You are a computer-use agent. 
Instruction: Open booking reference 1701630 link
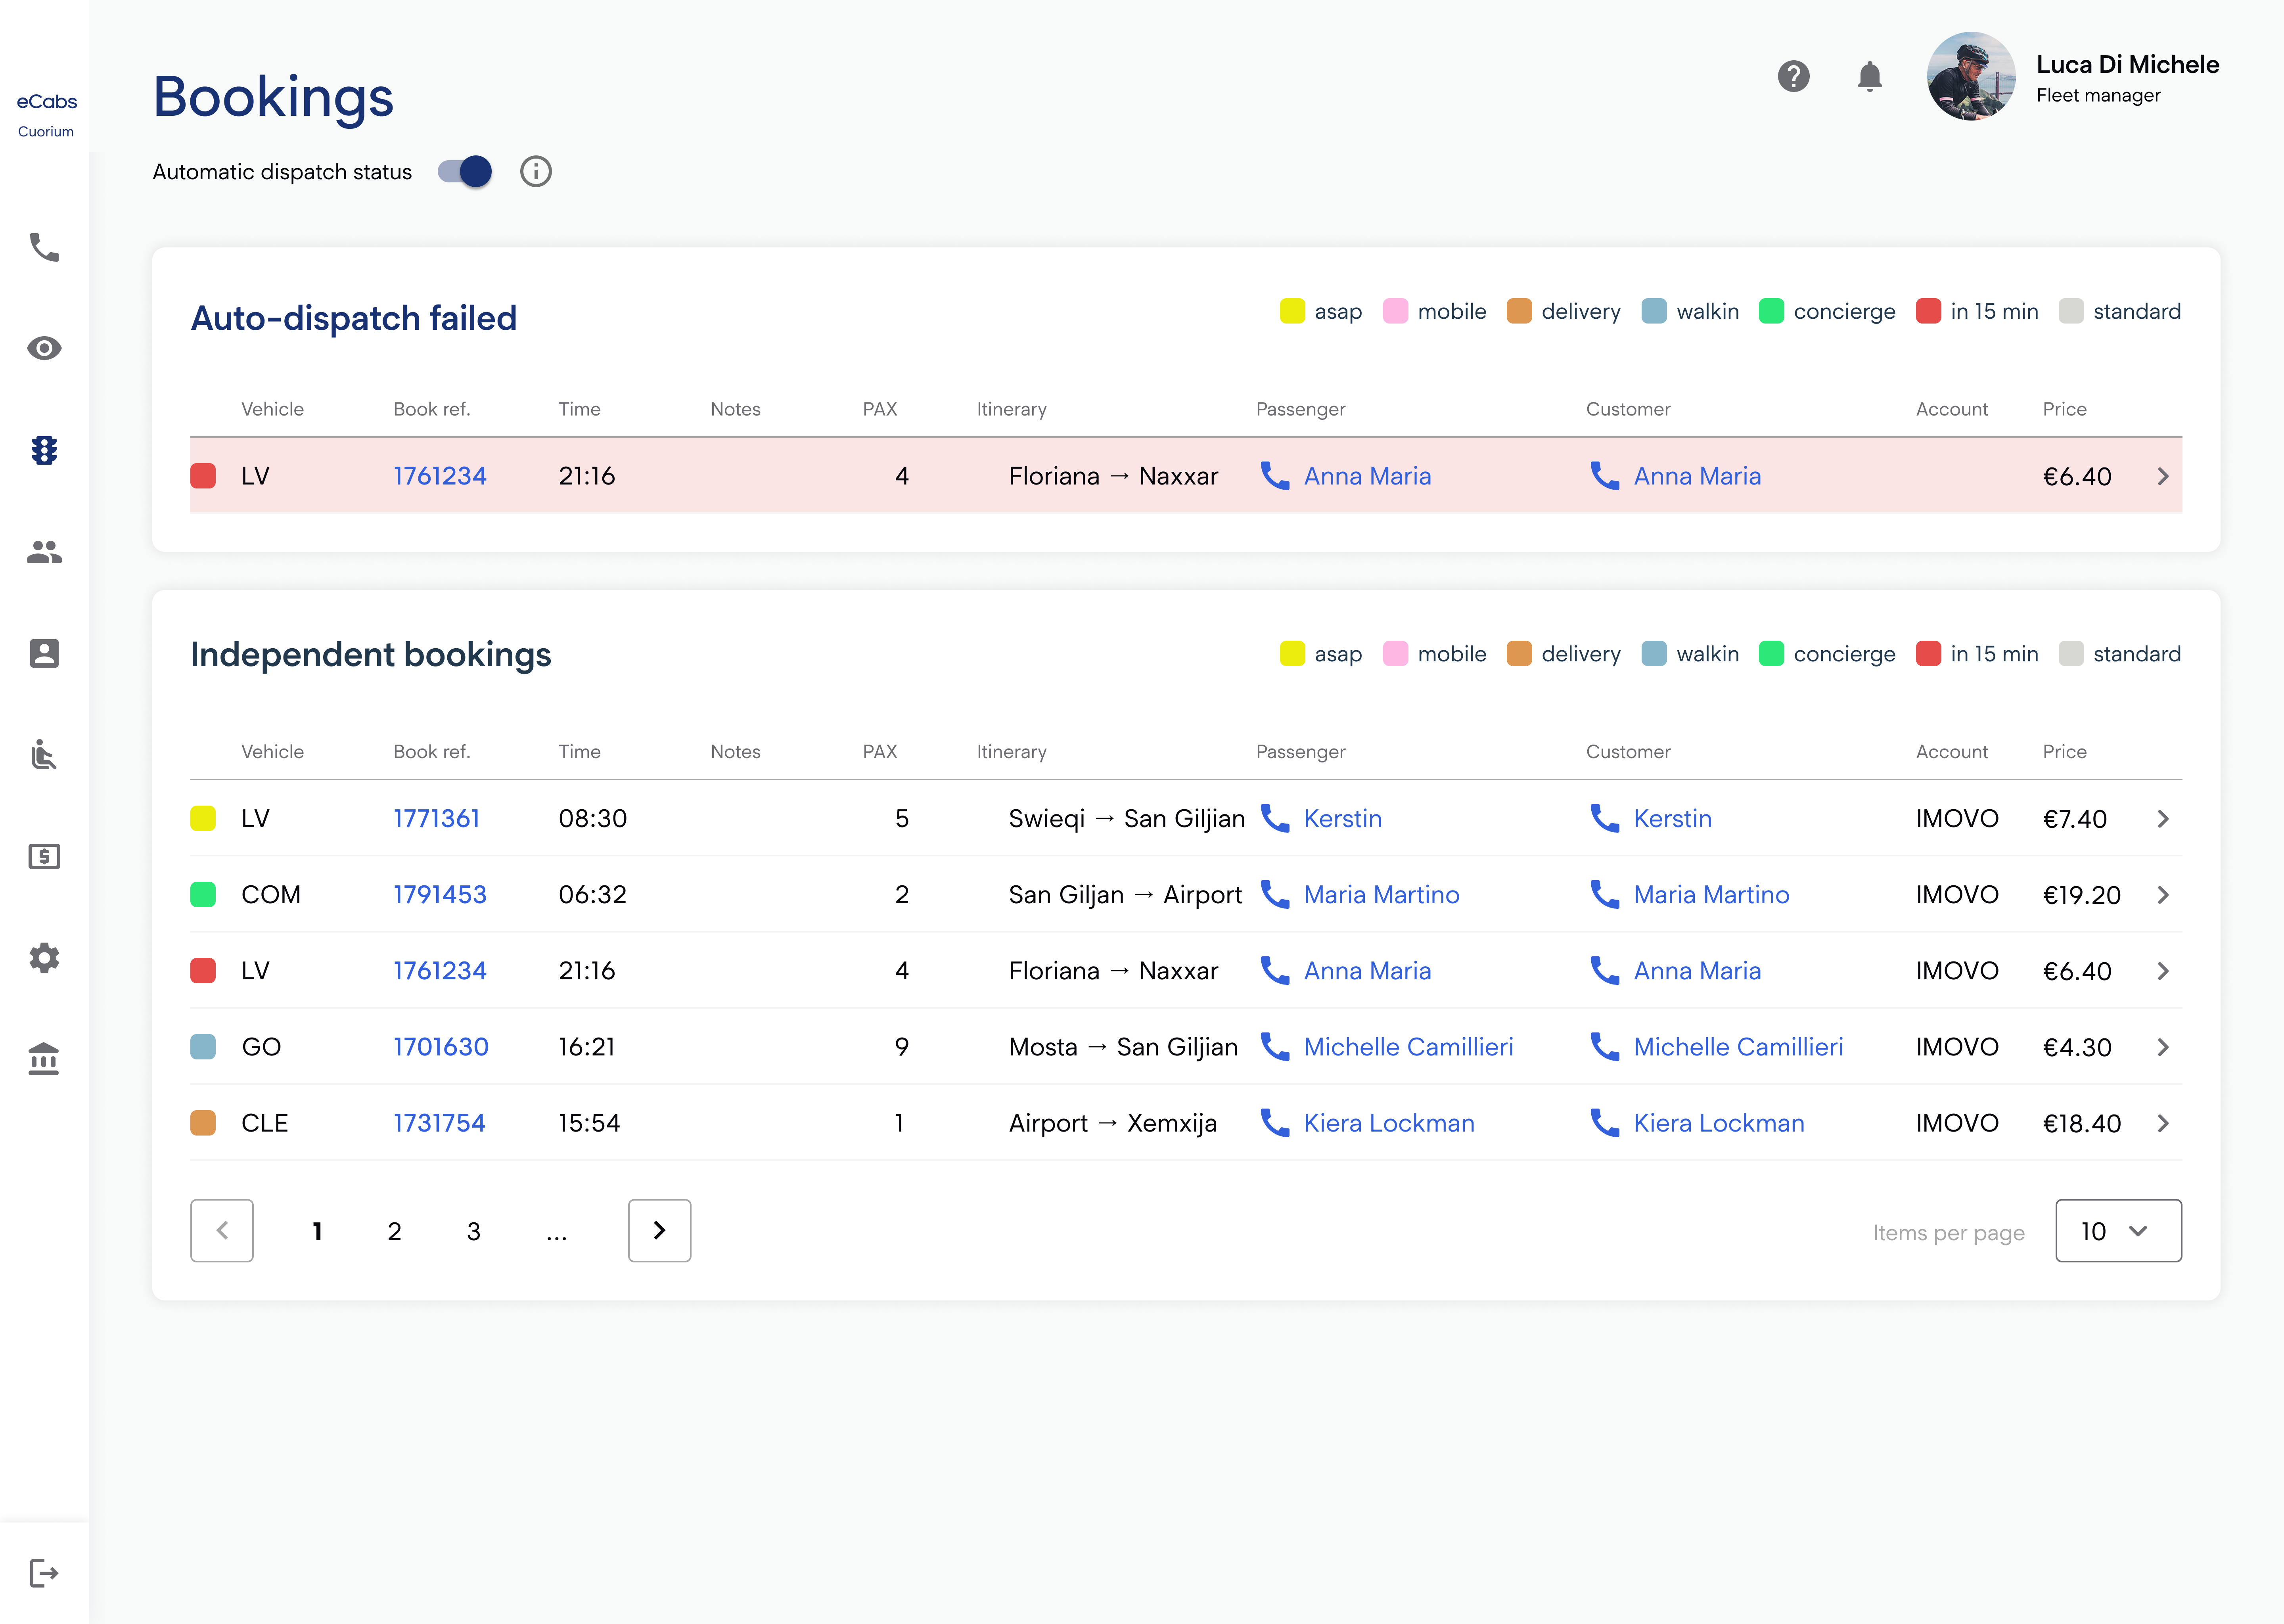[441, 1047]
